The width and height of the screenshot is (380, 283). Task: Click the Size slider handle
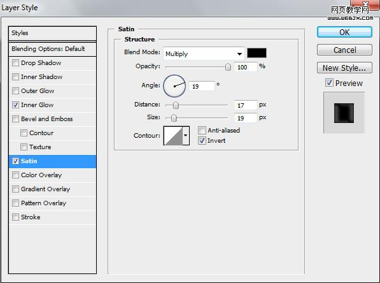174,118
